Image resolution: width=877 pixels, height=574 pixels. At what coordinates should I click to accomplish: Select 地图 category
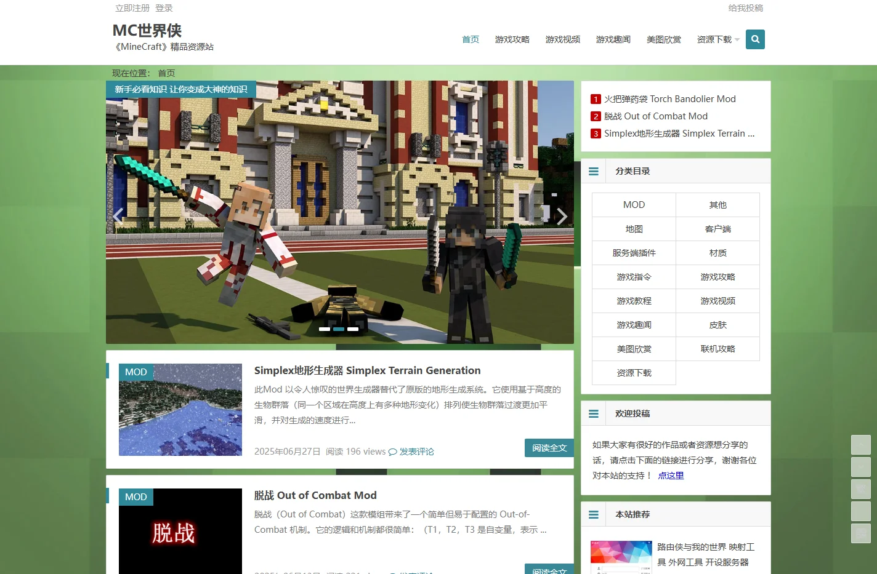coord(634,229)
